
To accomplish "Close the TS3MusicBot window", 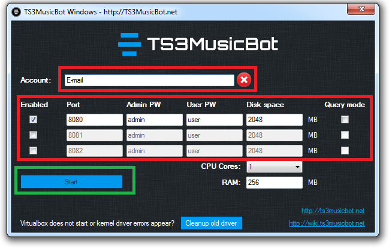I will tap(361, 10).
